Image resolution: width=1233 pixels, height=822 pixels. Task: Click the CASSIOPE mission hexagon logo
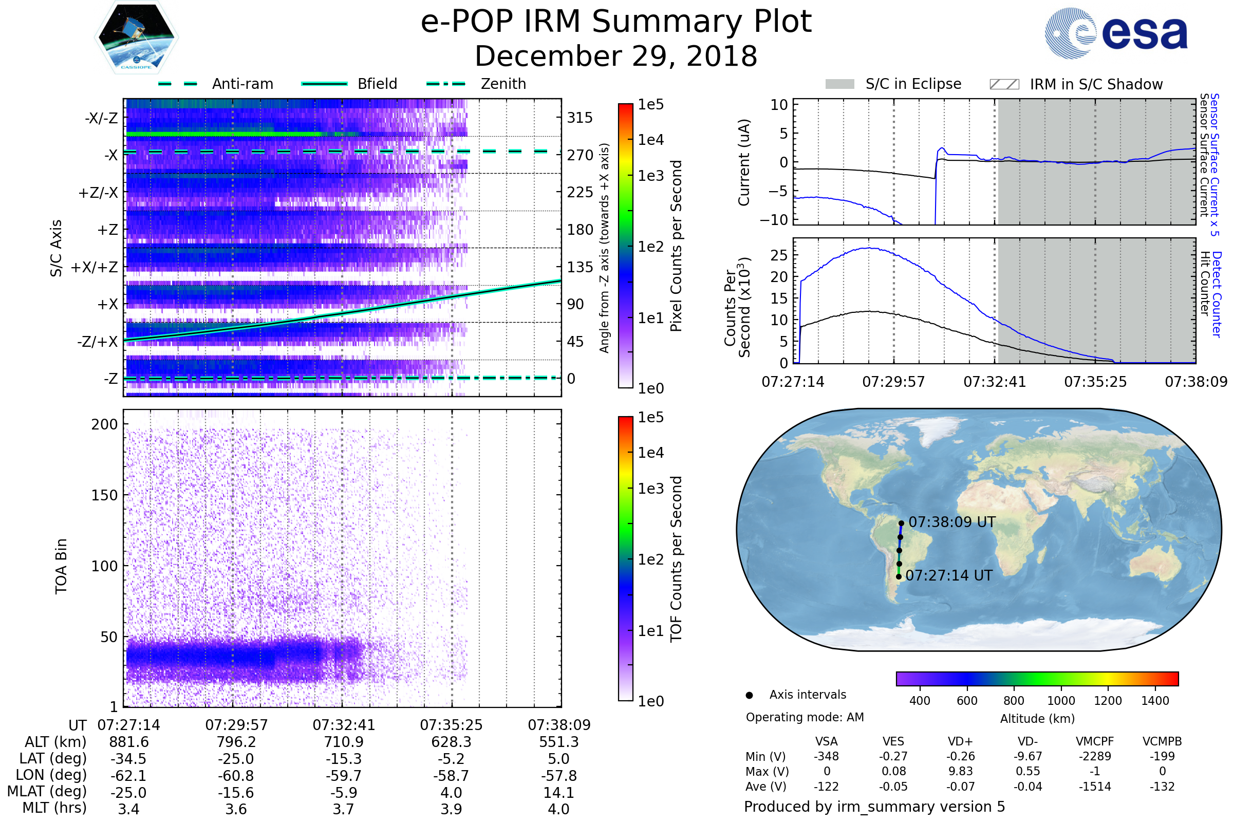click(136, 38)
